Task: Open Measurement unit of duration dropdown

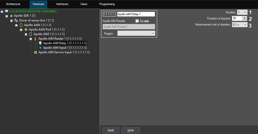Action: point(240,25)
